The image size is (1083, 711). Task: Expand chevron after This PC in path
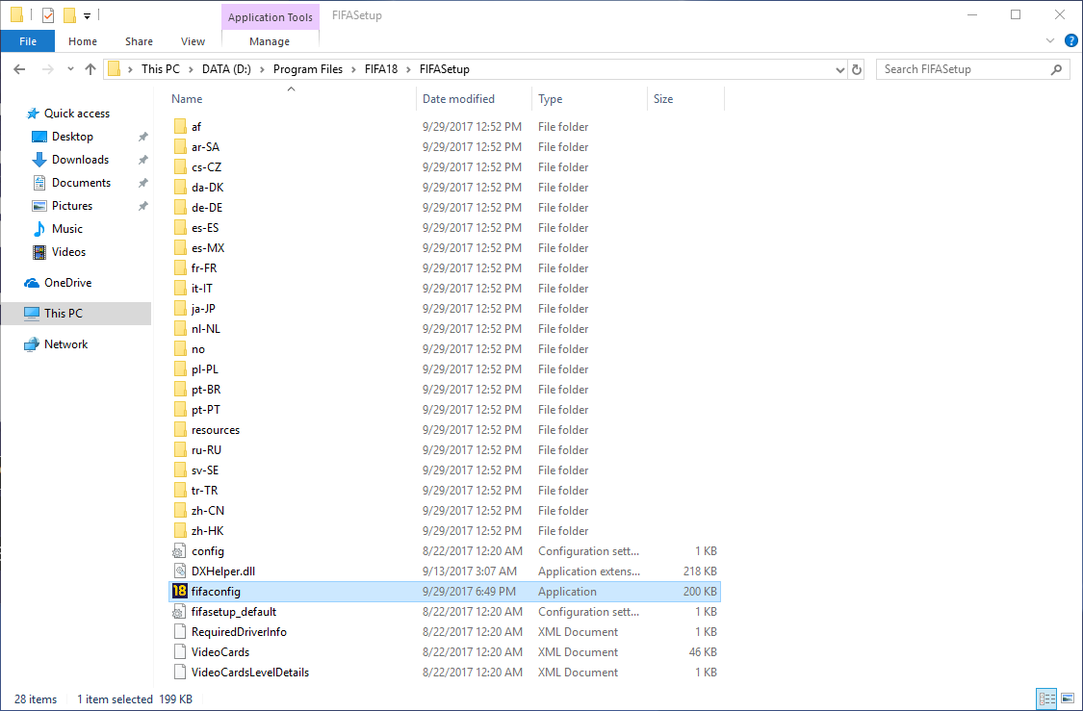tap(191, 69)
